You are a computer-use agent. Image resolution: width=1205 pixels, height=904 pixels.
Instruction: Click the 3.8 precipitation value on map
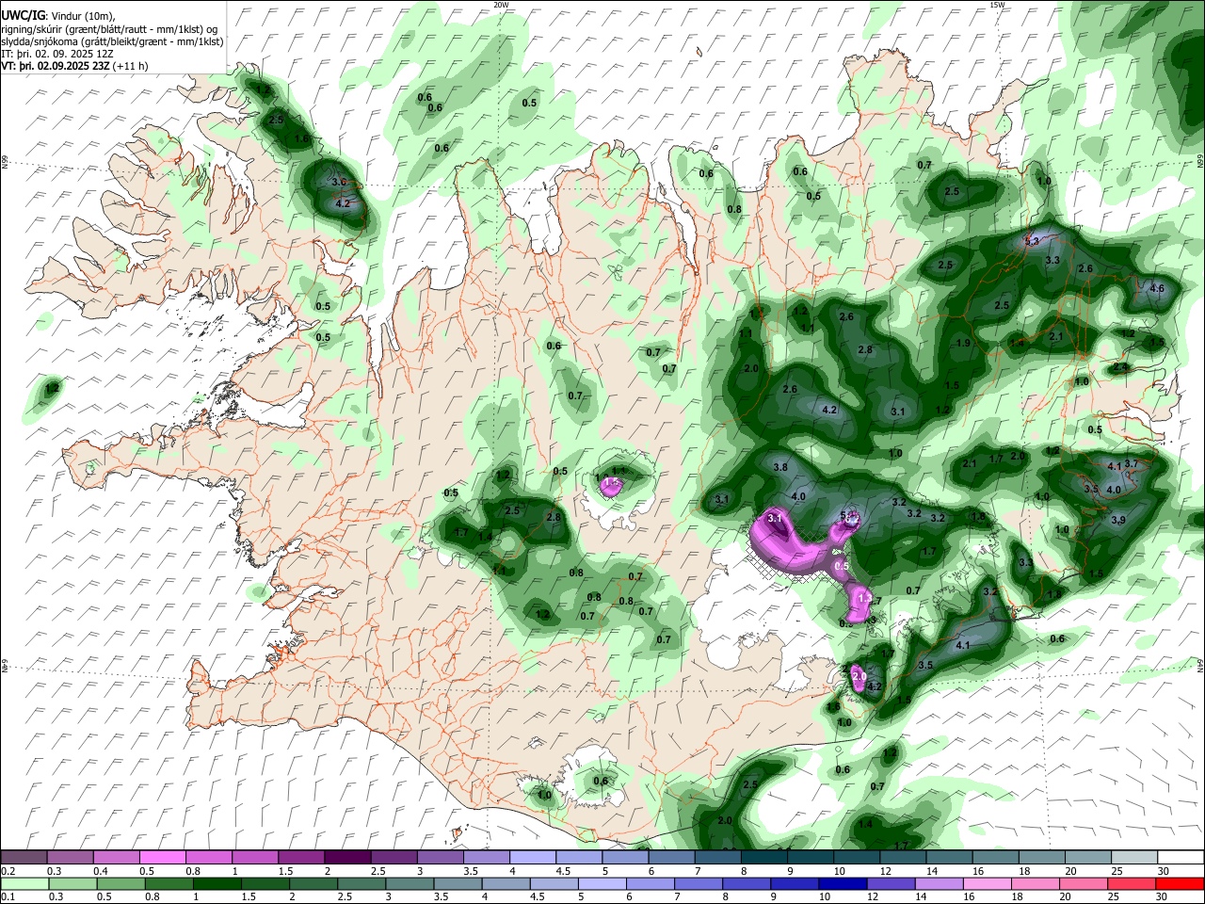click(x=780, y=467)
